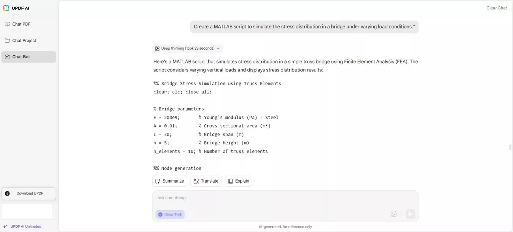This screenshot has height=232, width=513.
Task: Collapse the Deep thinking reasoning section
Action: click(x=218, y=48)
